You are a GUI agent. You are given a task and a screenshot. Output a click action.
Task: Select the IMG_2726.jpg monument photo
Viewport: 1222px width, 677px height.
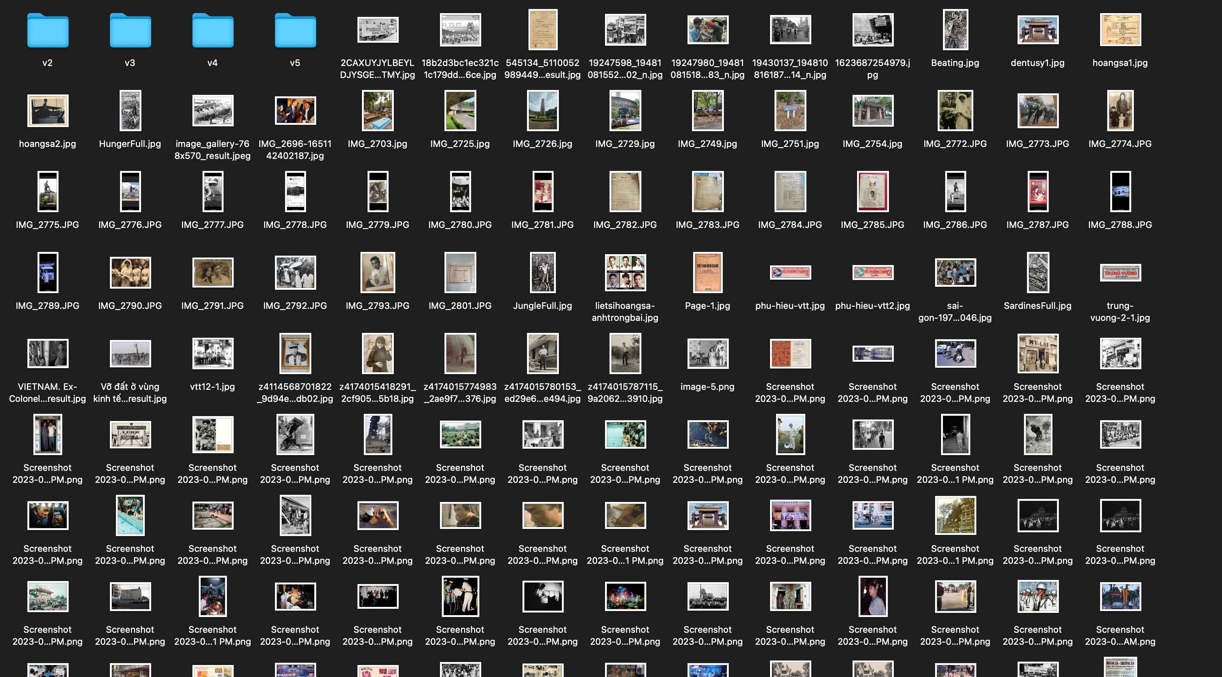point(543,111)
